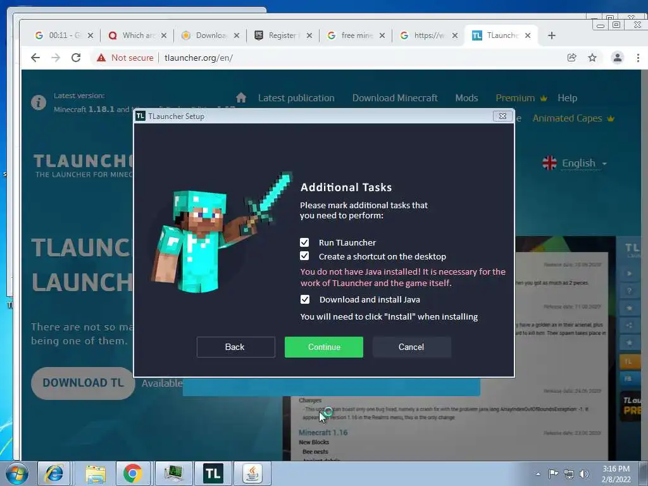Click the Java icon on taskbar
This screenshot has height=486, width=648.
[252, 473]
